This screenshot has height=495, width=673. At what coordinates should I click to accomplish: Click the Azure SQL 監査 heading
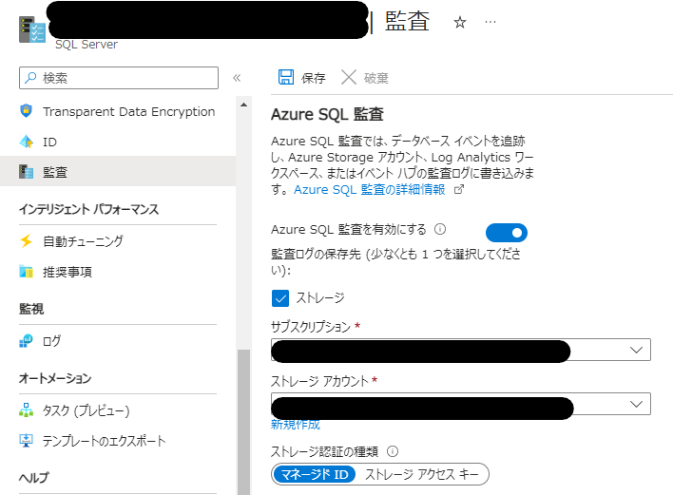click(x=327, y=115)
